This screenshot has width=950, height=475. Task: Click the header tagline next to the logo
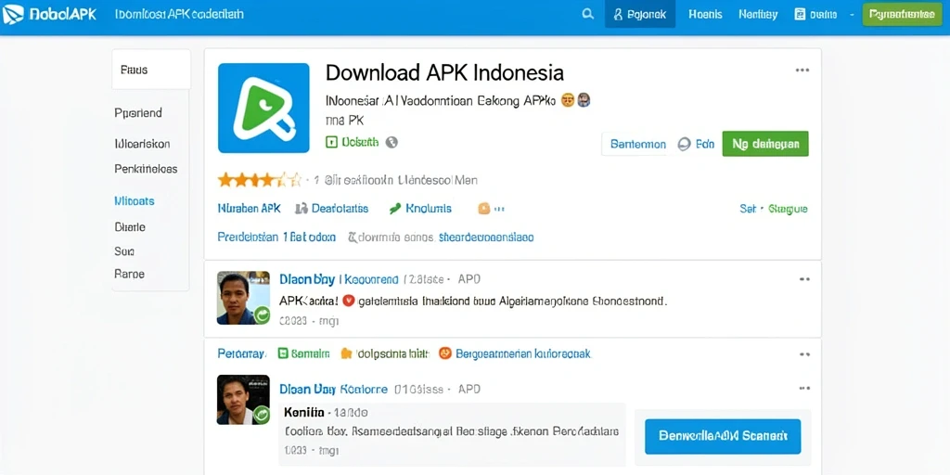[x=179, y=14]
